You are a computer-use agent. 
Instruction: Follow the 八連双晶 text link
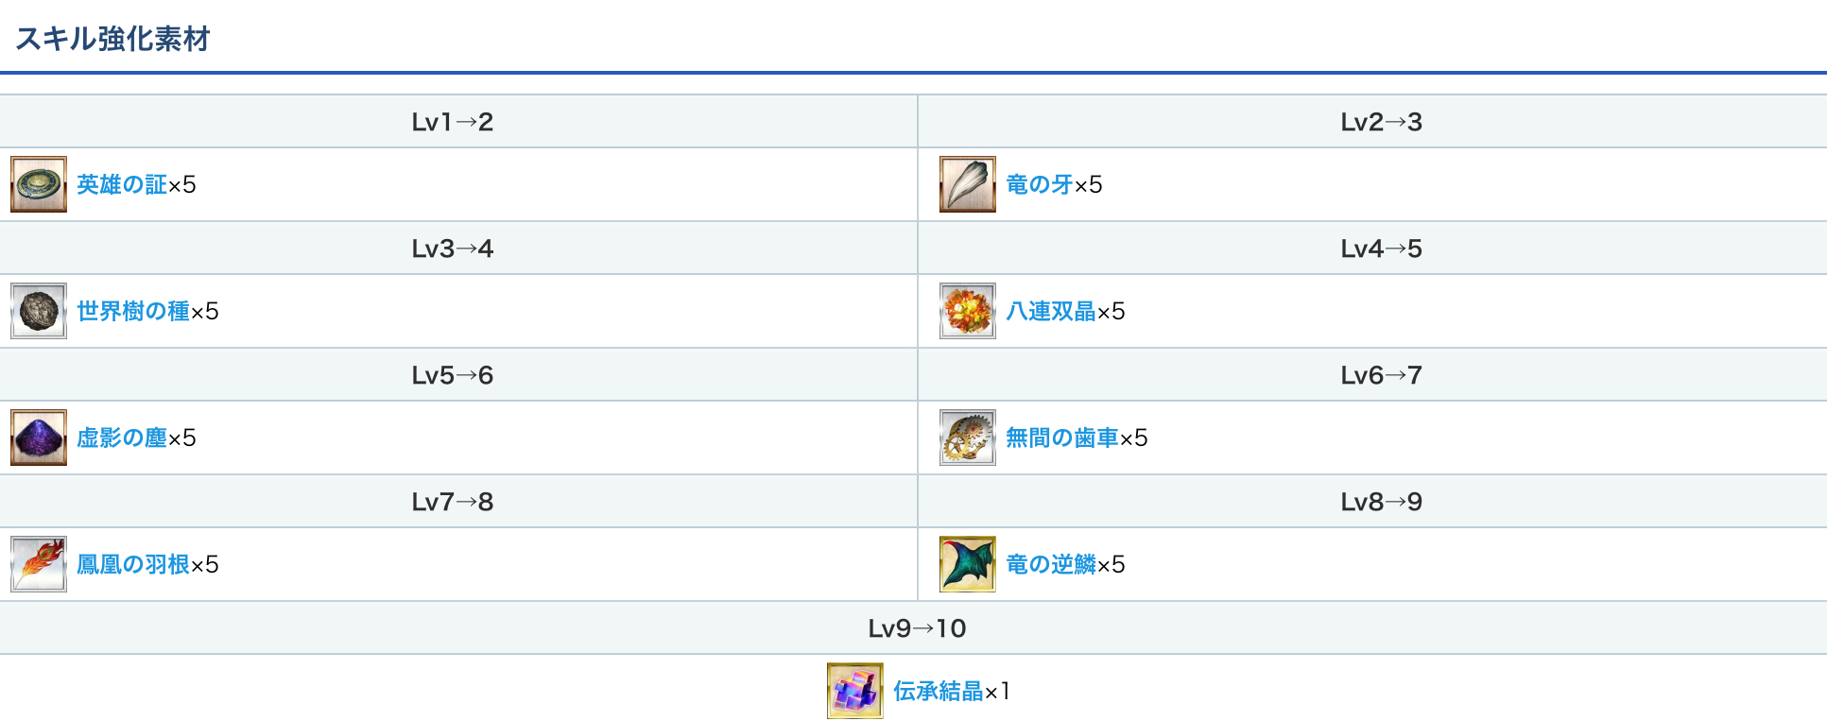coord(1051,311)
